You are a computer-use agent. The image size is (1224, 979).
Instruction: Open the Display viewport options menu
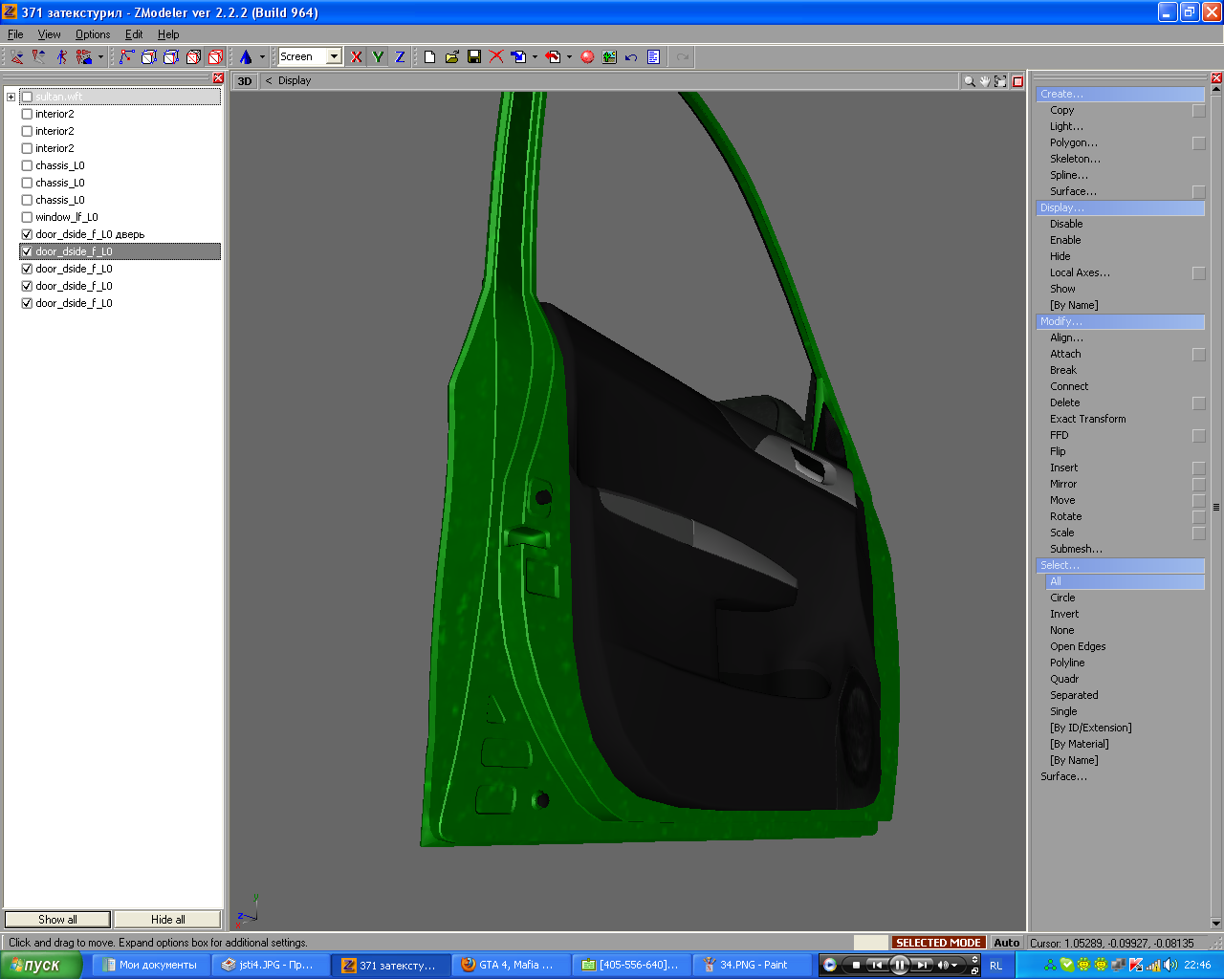(294, 81)
